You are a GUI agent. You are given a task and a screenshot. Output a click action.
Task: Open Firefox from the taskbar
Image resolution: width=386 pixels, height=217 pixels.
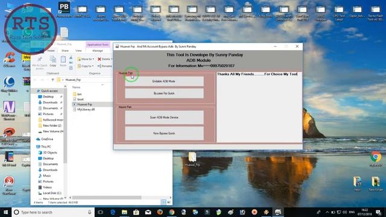click(160, 212)
